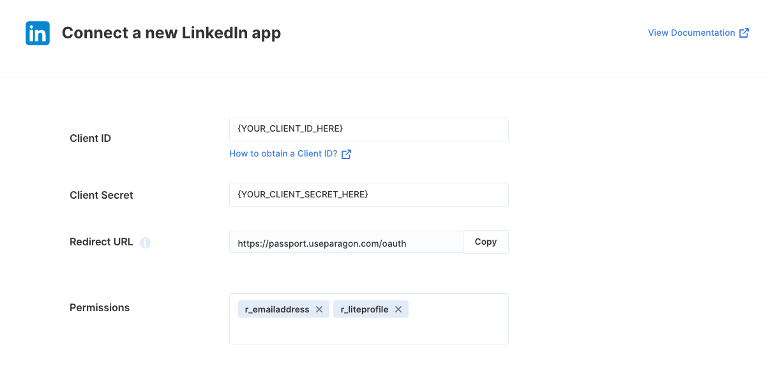Click the Client ID field label
The height and width of the screenshot is (377, 768).
point(90,138)
